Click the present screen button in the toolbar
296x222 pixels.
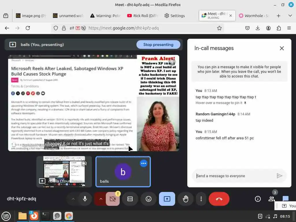click(x=167, y=199)
